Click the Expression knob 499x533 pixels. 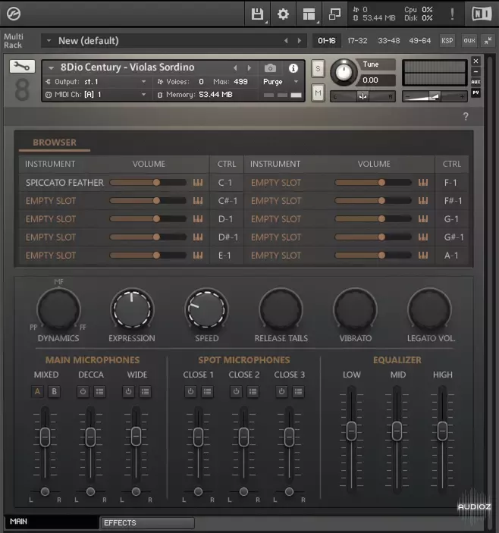132,309
